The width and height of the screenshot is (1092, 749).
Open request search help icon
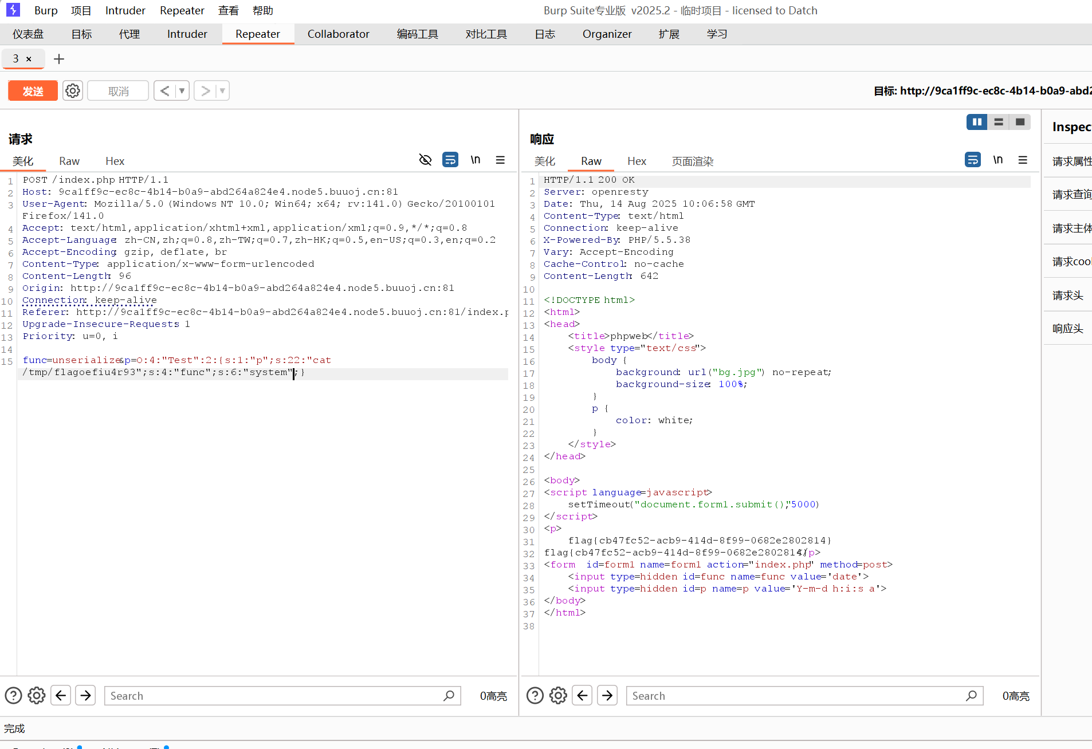pyautogui.click(x=13, y=696)
